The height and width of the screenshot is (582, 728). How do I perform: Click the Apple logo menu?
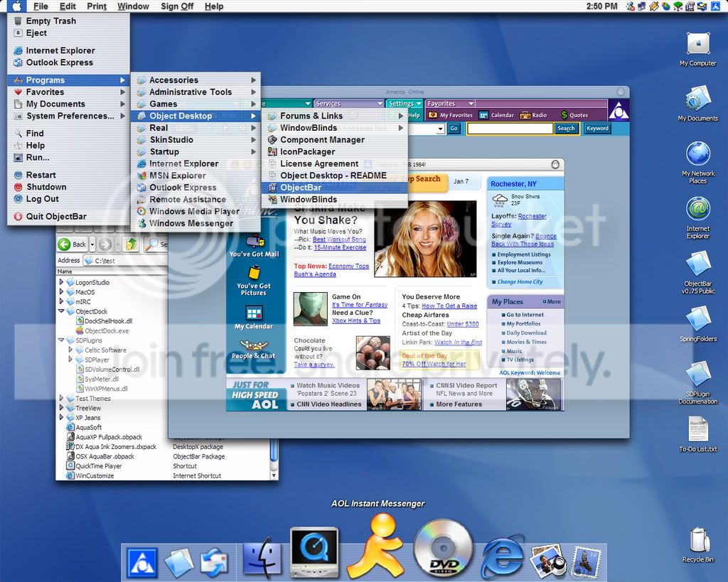pyautogui.click(x=17, y=6)
